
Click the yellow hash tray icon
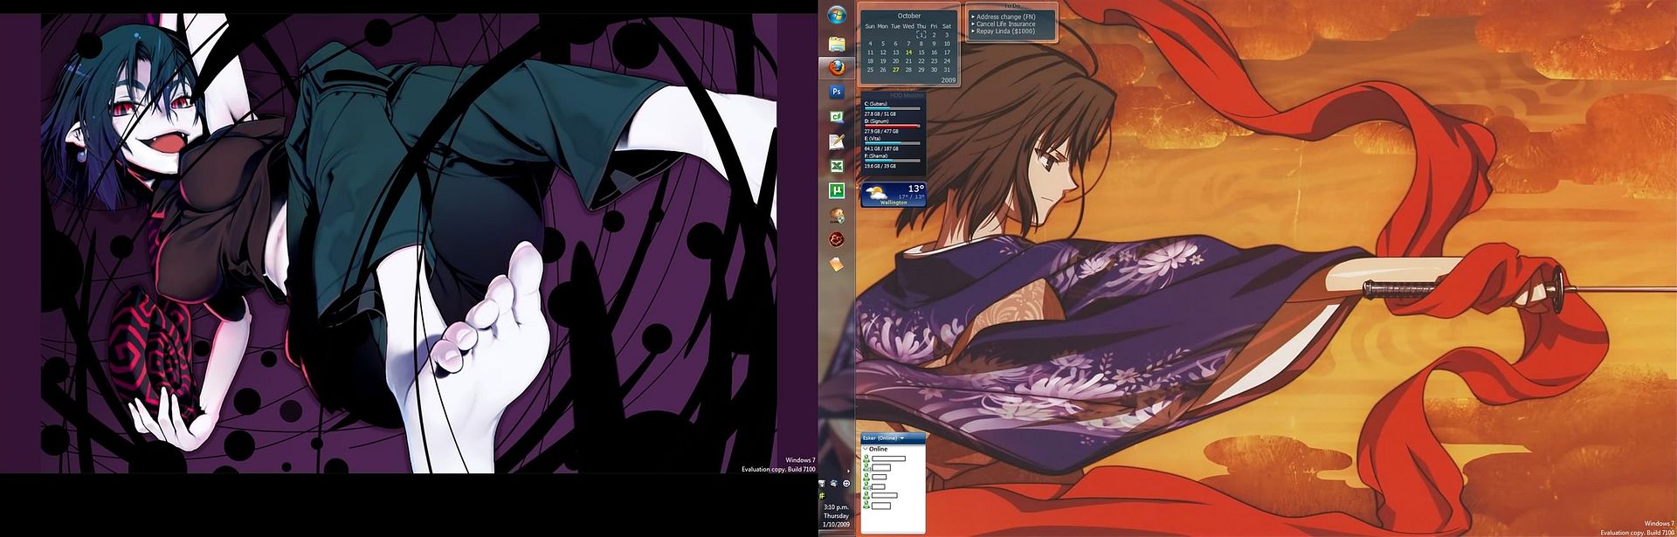pos(822,496)
